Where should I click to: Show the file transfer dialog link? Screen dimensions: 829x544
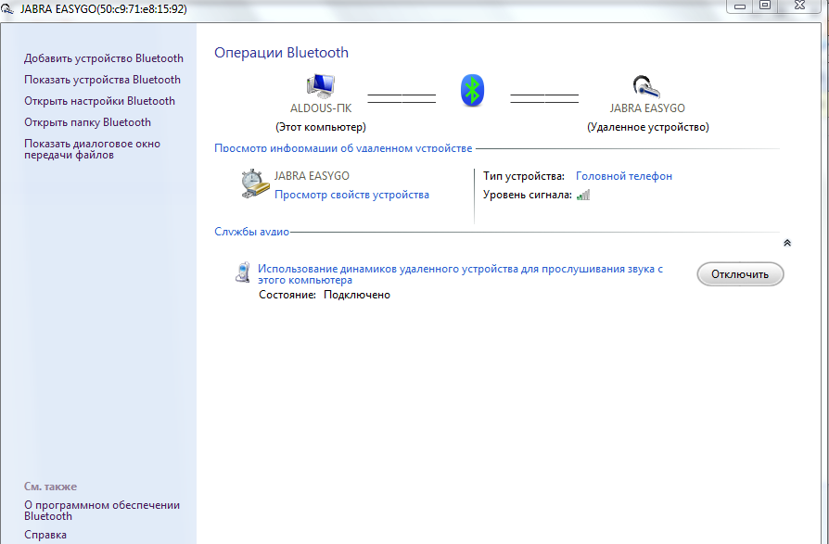coord(92,149)
